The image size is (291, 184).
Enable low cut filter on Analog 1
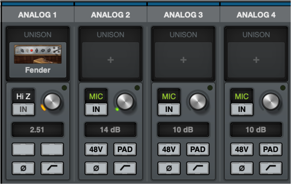coord(52,168)
